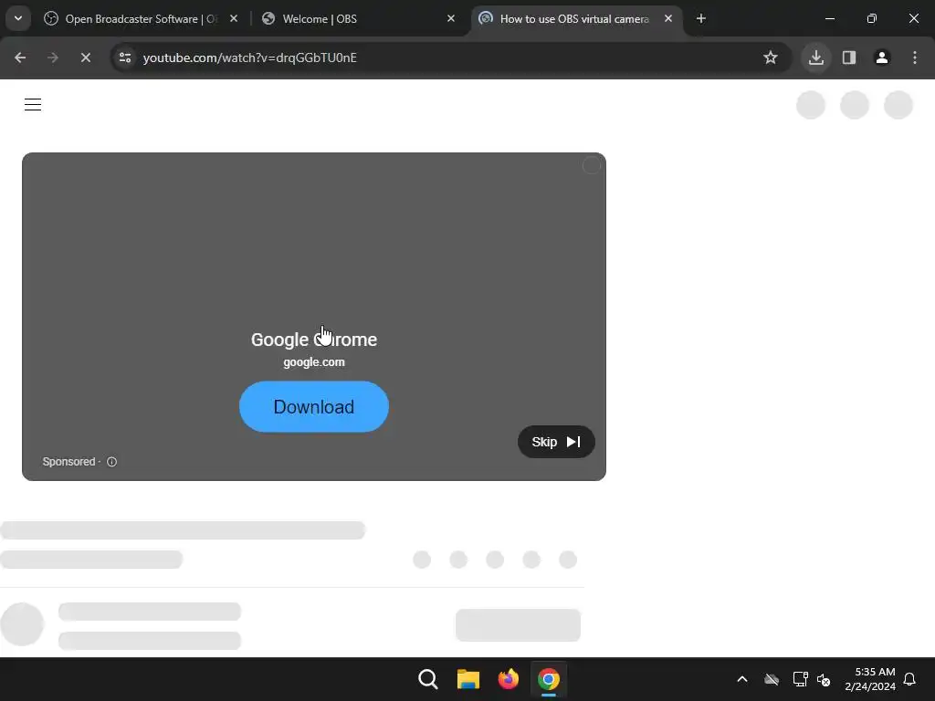
Task: Close the OBS virtual camera tab
Action: coord(668,18)
